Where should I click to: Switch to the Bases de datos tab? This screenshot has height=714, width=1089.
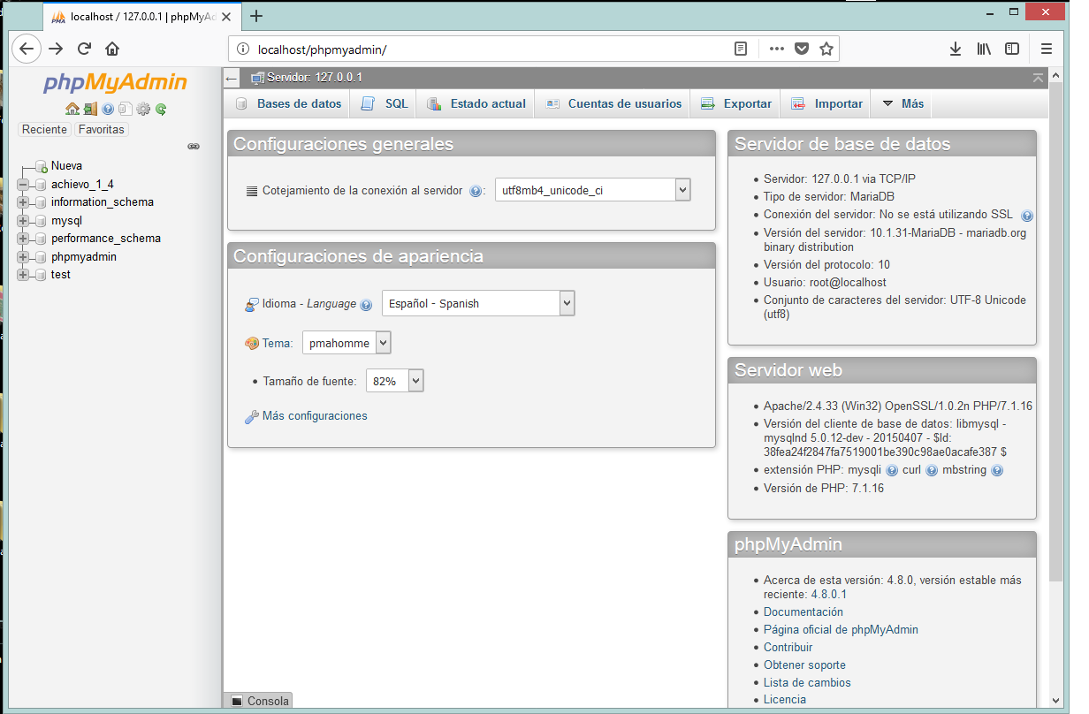click(289, 103)
